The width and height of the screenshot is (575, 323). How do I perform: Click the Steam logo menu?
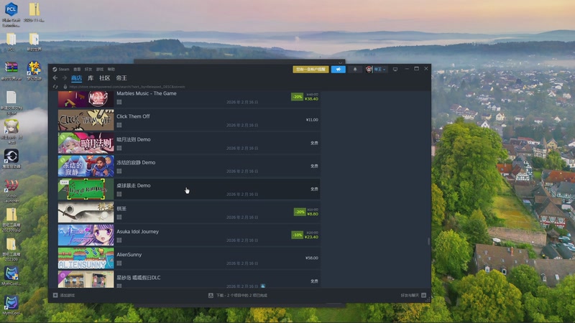click(x=61, y=69)
